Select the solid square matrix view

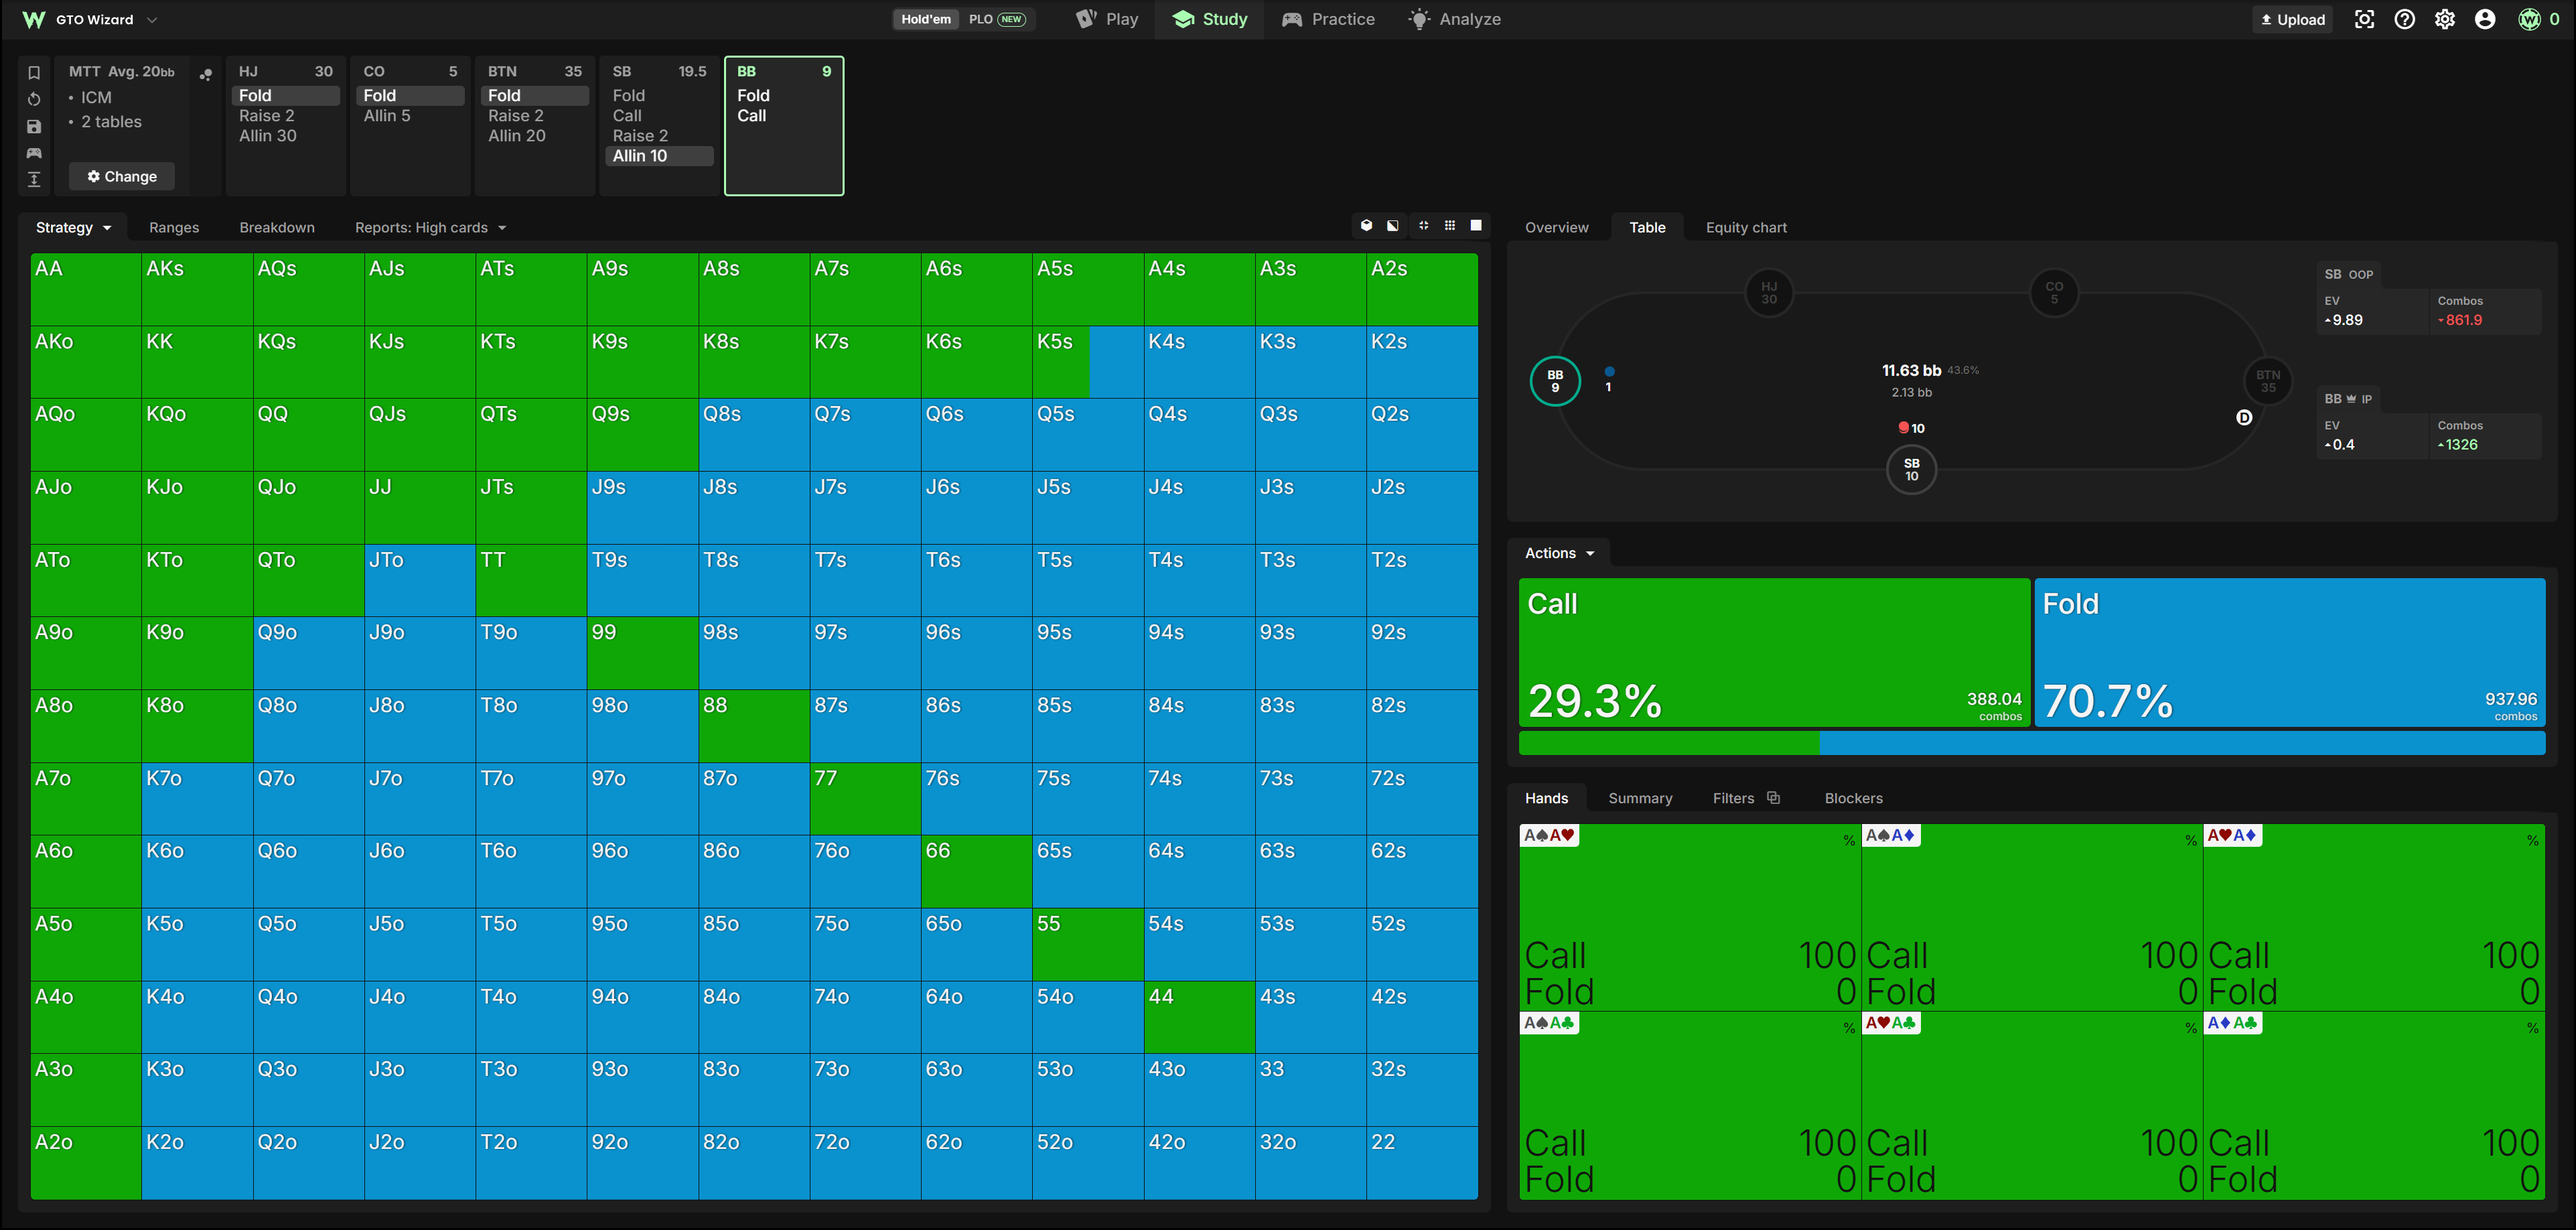point(1476,226)
